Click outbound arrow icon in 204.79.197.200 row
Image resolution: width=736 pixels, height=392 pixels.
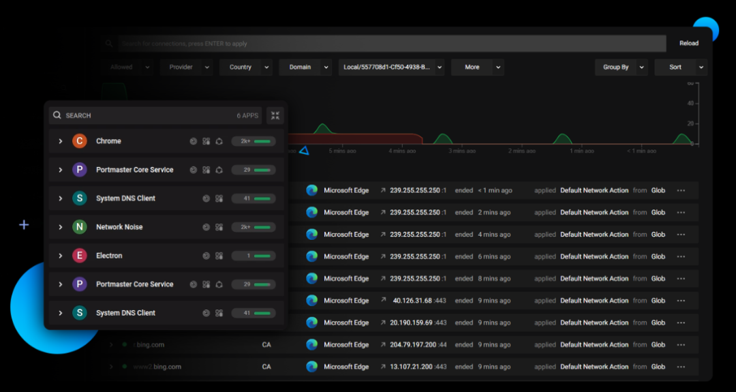[383, 344]
